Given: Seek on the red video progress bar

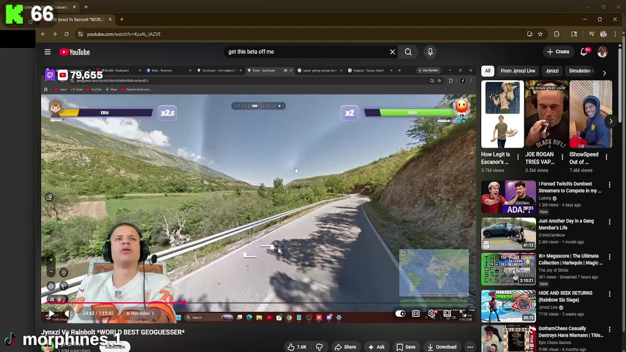Looking at the screenshot, I should click(x=258, y=303).
